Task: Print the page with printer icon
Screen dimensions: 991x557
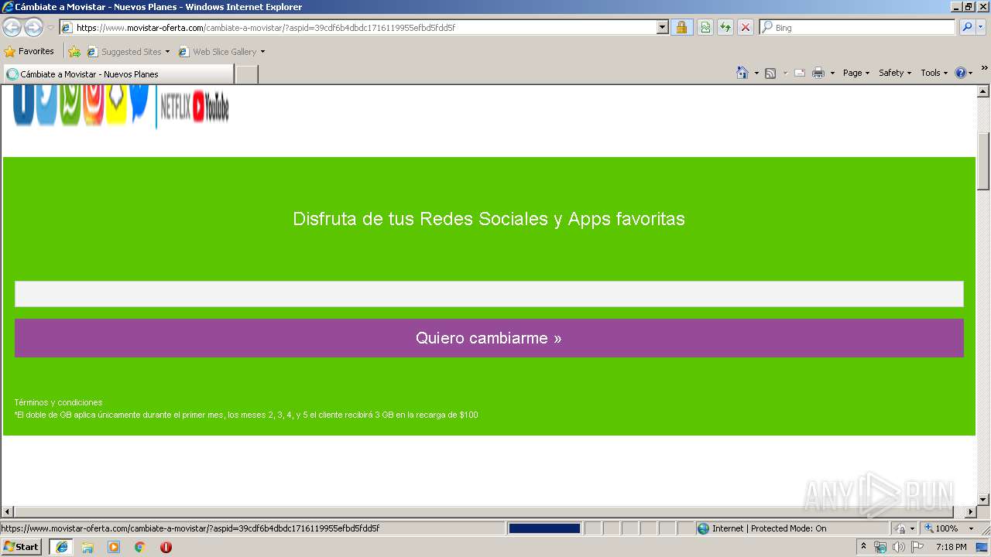Action: pos(818,73)
